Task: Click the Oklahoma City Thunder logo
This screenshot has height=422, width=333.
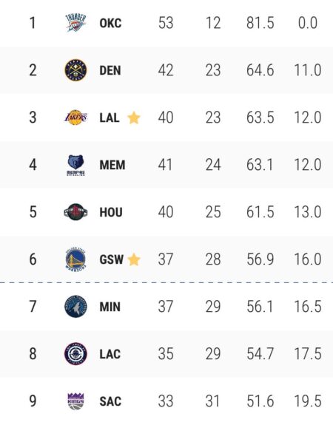Action: 75,23
